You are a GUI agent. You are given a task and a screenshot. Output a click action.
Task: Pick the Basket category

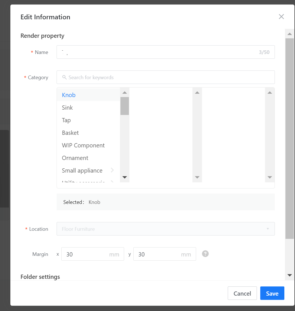pos(70,133)
